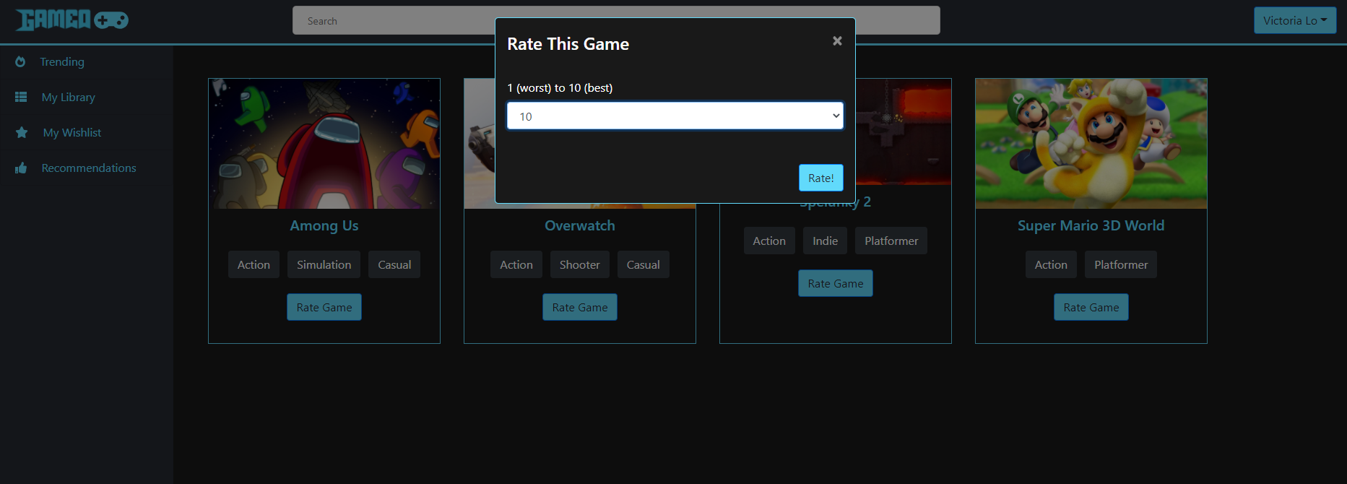The width and height of the screenshot is (1347, 484).
Task: Open the Super Mario 3D World cover image
Action: [1091, 144]
